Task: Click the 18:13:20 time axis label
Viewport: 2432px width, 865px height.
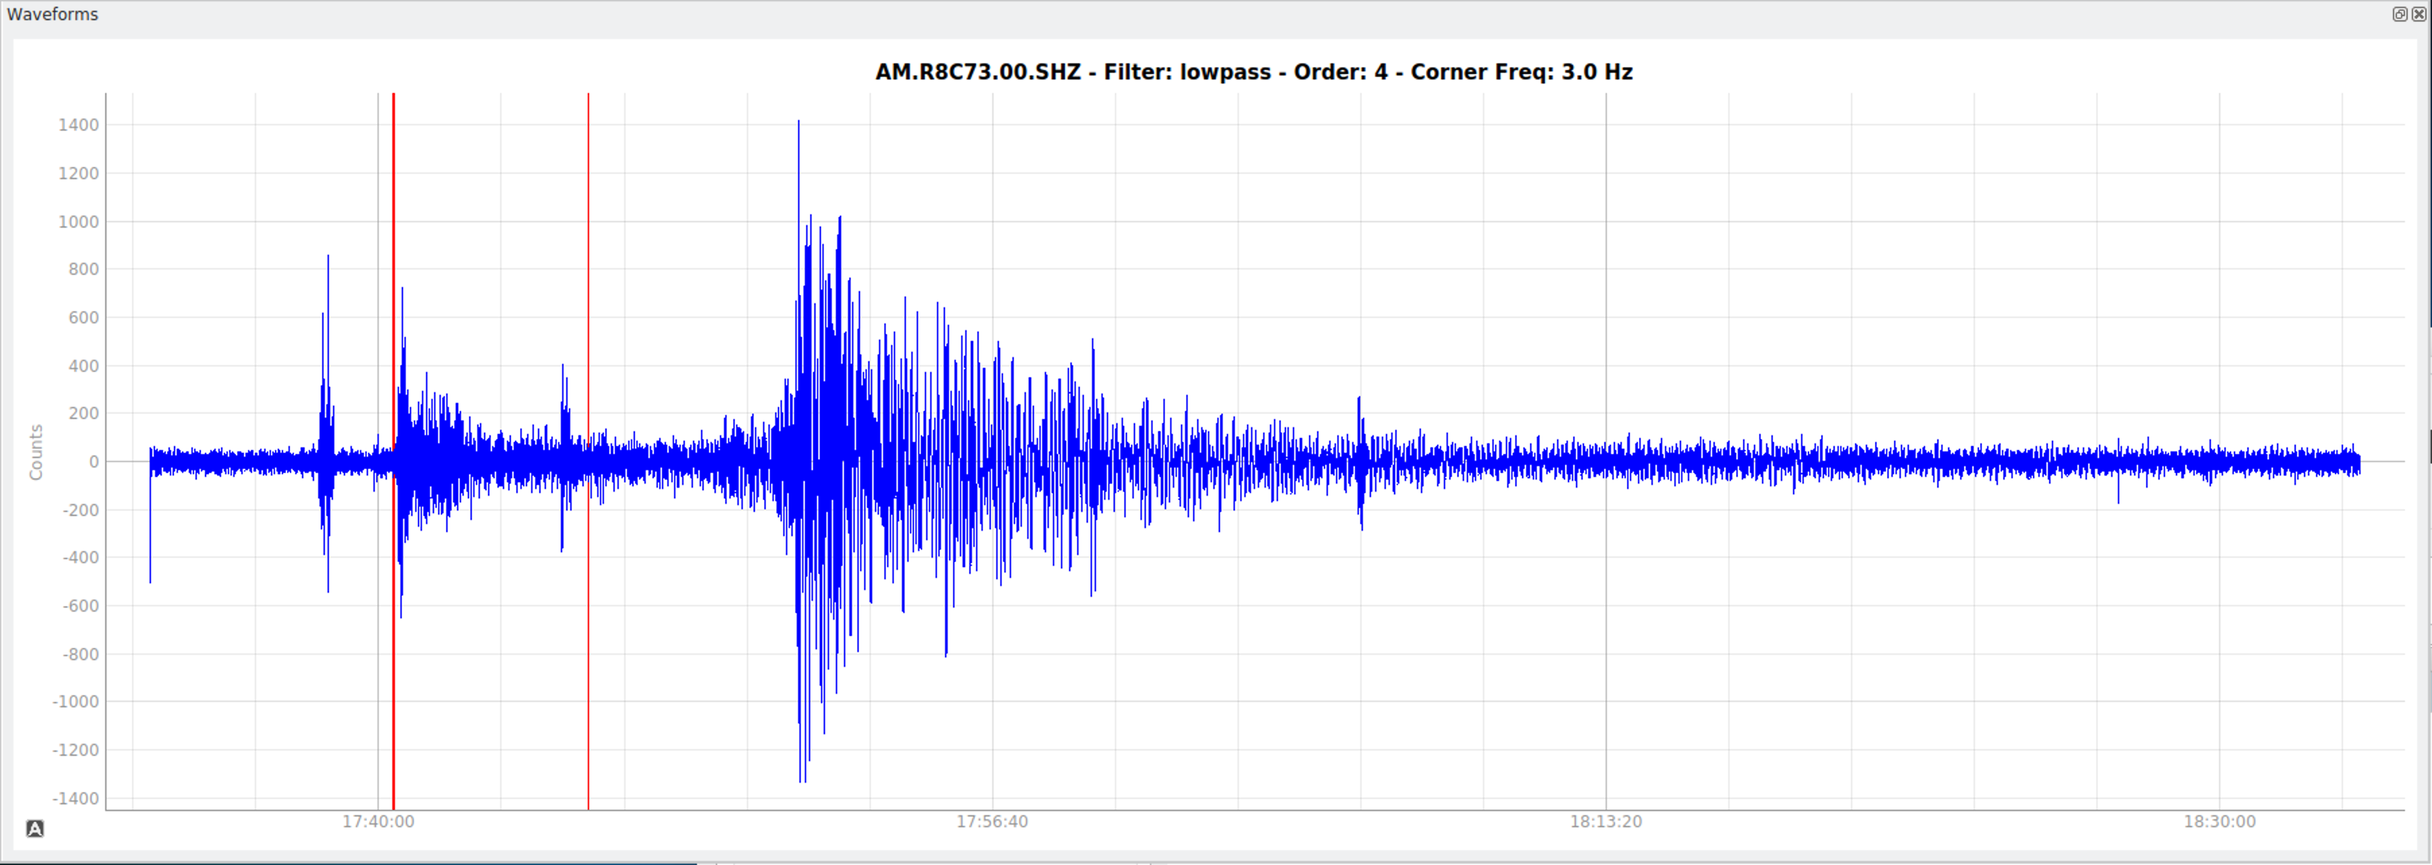Action: pyautogui.click(x=1606, y=822)
